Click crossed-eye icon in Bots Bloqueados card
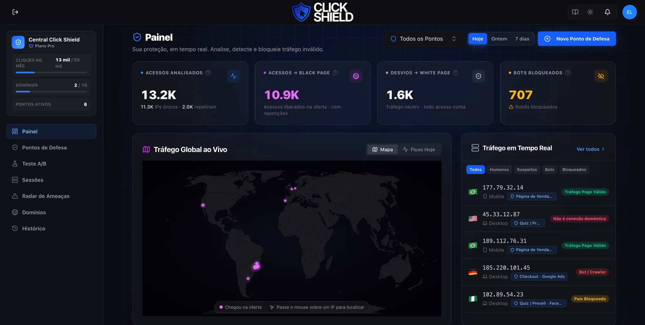This screenshot has height=325, width=645. (601, 76)
